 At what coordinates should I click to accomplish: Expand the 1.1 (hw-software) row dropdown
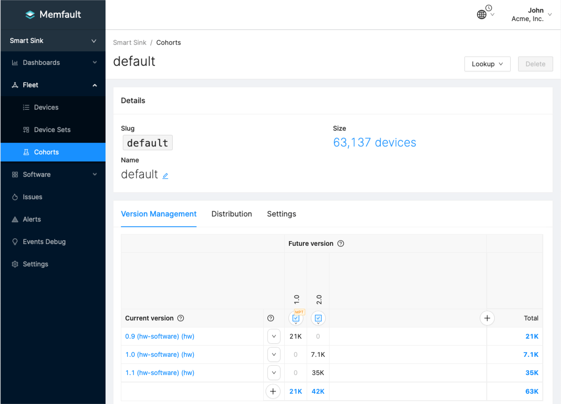tap(273, 373)
